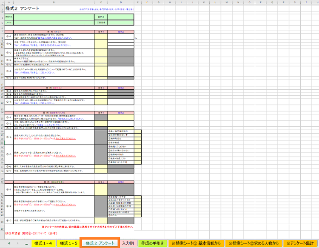319x248 pixels.
Task: Click the yellow 回答1 cell for question ①-1
Action: pyautogui.click(x=101, y=37)
